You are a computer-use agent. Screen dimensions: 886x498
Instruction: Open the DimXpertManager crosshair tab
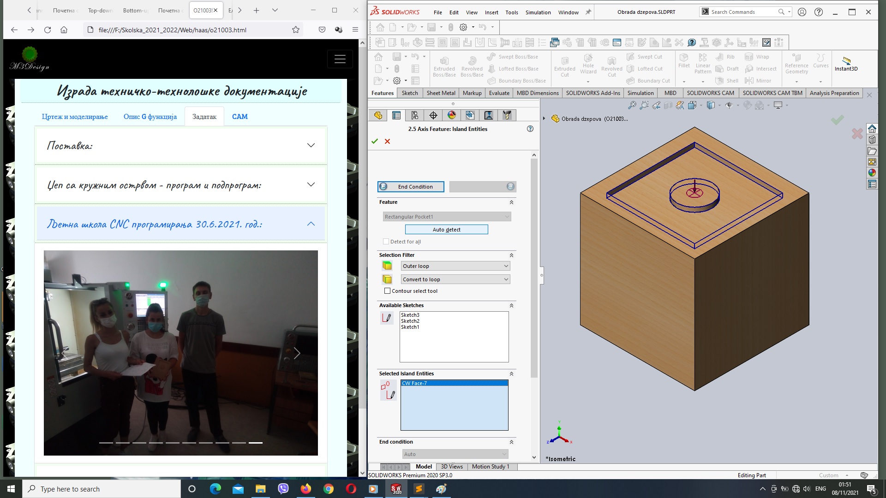(433, 115)
